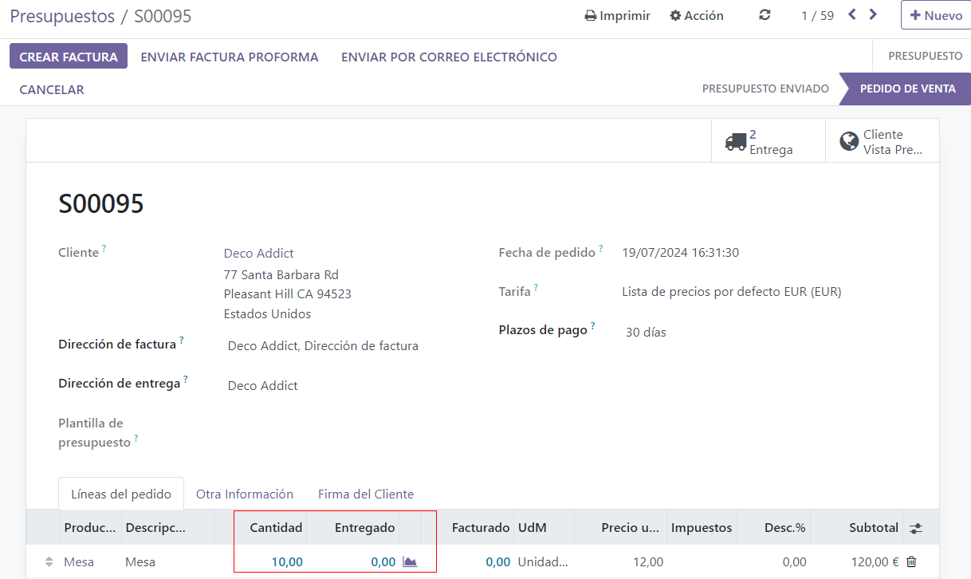Open the Firma del Cliente tab

[x=365, y=494]
